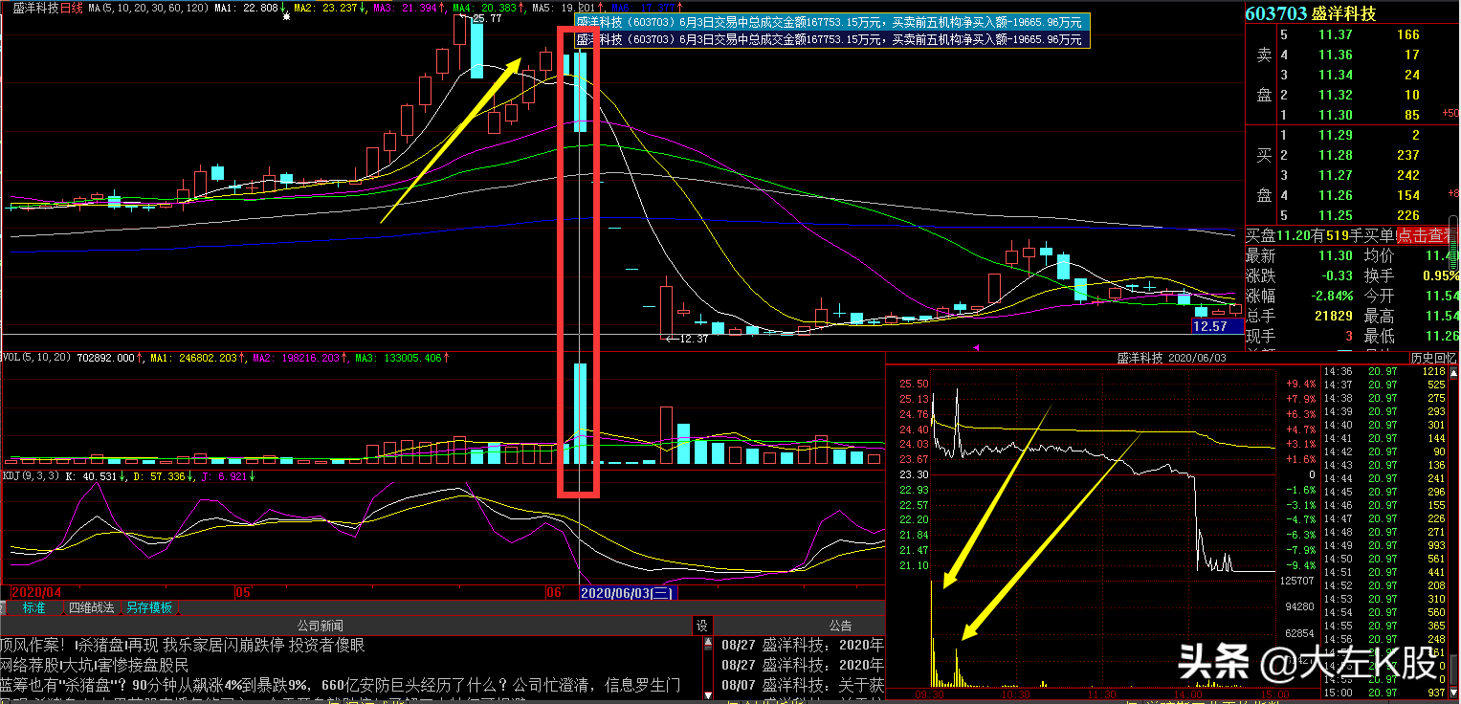
Task: Click the 另存模板 tab
Action: click(150, 607)
